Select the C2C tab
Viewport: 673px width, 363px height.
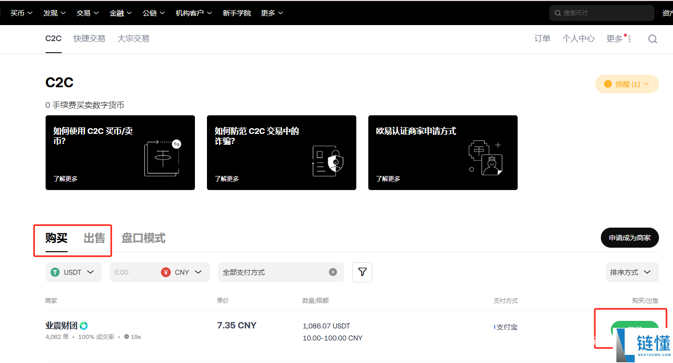(53, 39)
